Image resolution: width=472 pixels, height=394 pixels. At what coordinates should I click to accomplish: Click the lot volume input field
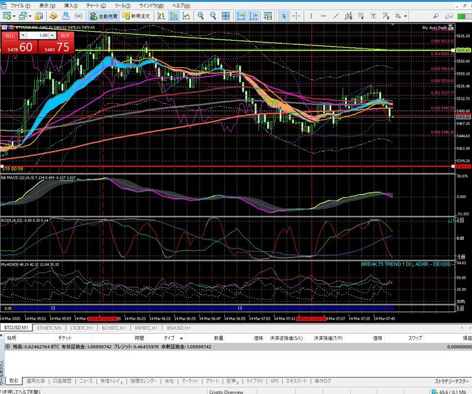pos(38,36)
